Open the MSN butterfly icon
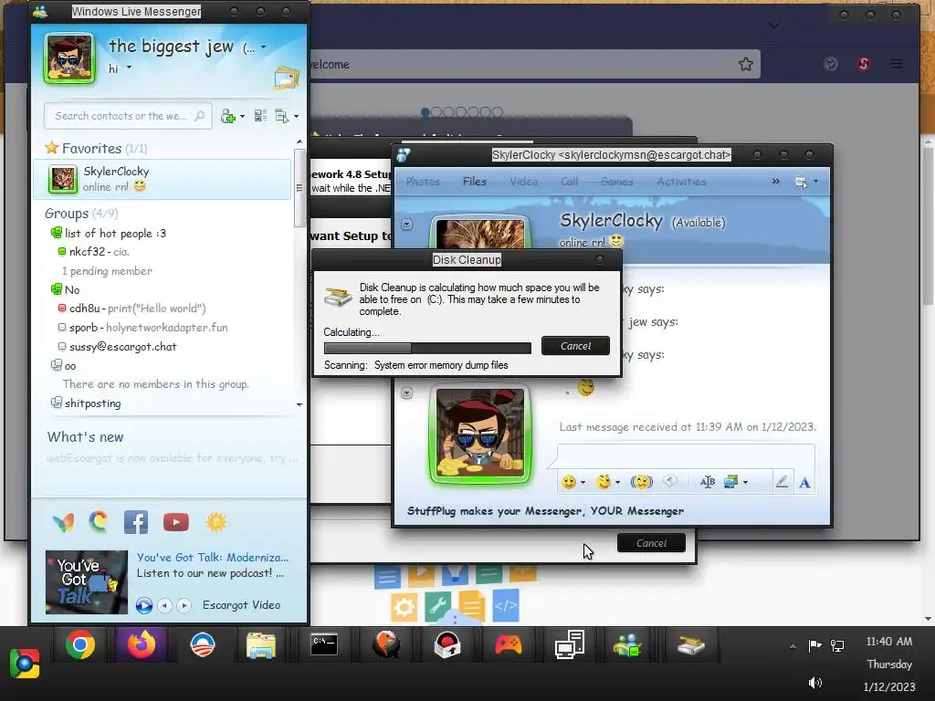The width and height of the screenshot is (935, 701). tap(63, 522)
